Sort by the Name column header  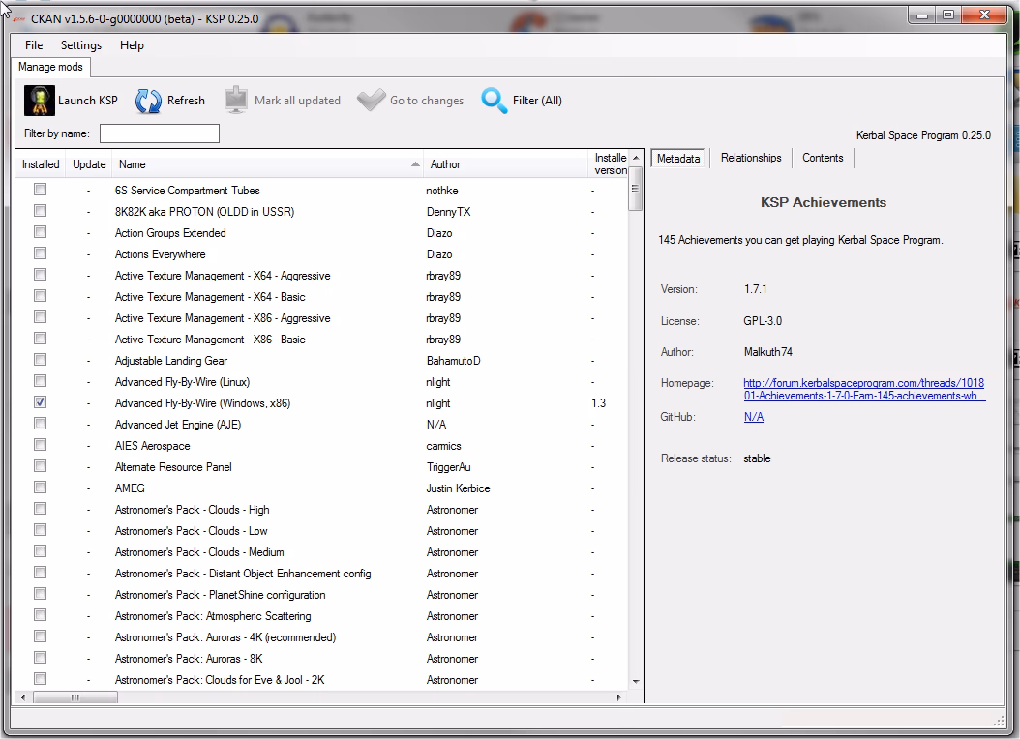tap(267, 164)
